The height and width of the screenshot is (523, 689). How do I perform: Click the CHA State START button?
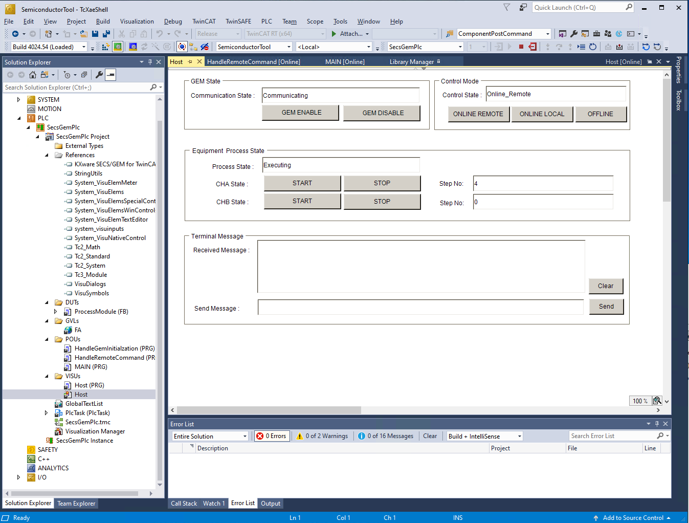(302, 183)
